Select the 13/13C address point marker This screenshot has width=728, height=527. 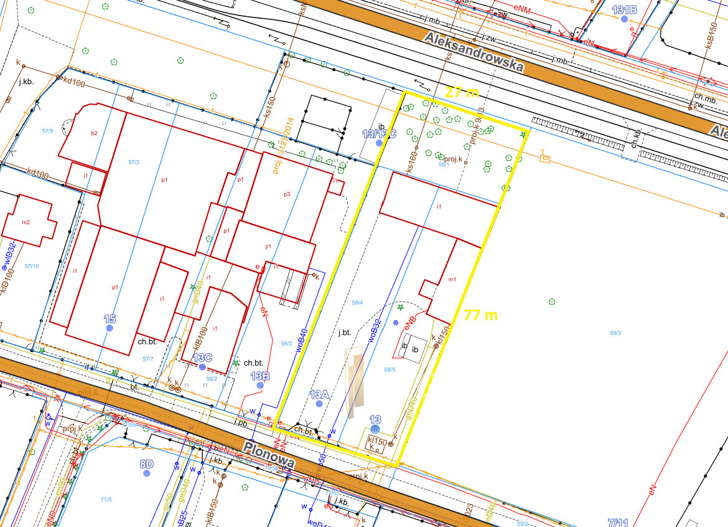(379, 143)
